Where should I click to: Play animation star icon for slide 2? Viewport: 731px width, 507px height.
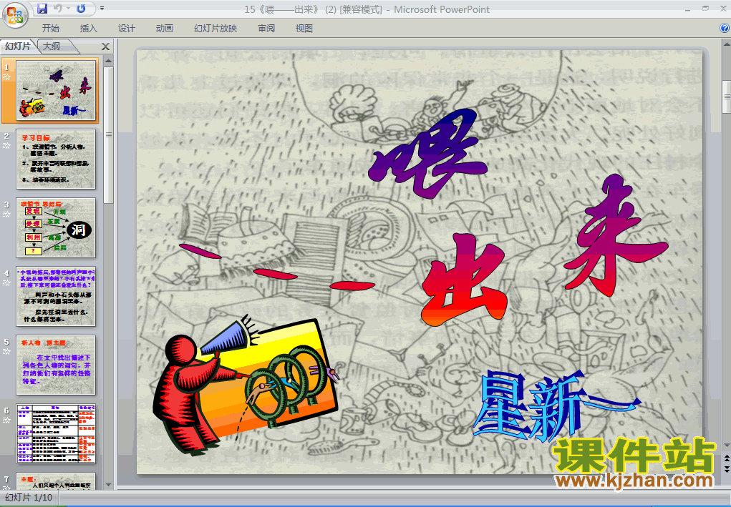point(6,146)
